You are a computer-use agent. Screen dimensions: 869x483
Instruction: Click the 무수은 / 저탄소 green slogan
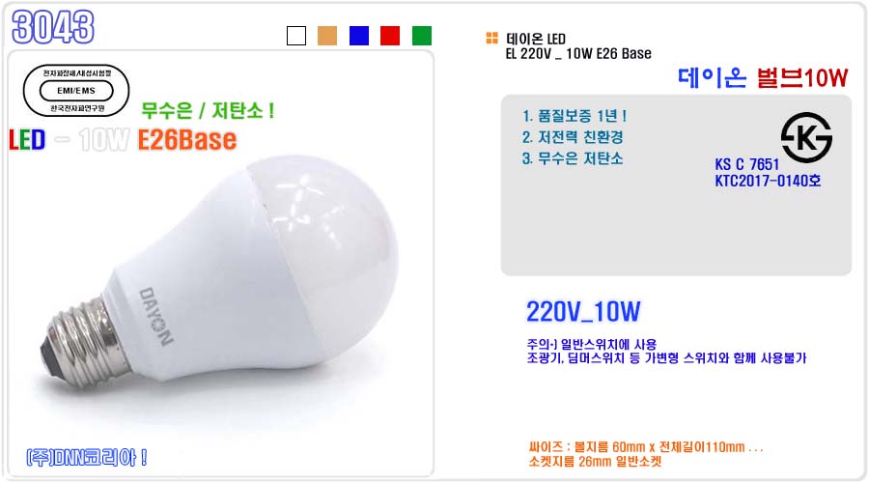coord(208,110)
